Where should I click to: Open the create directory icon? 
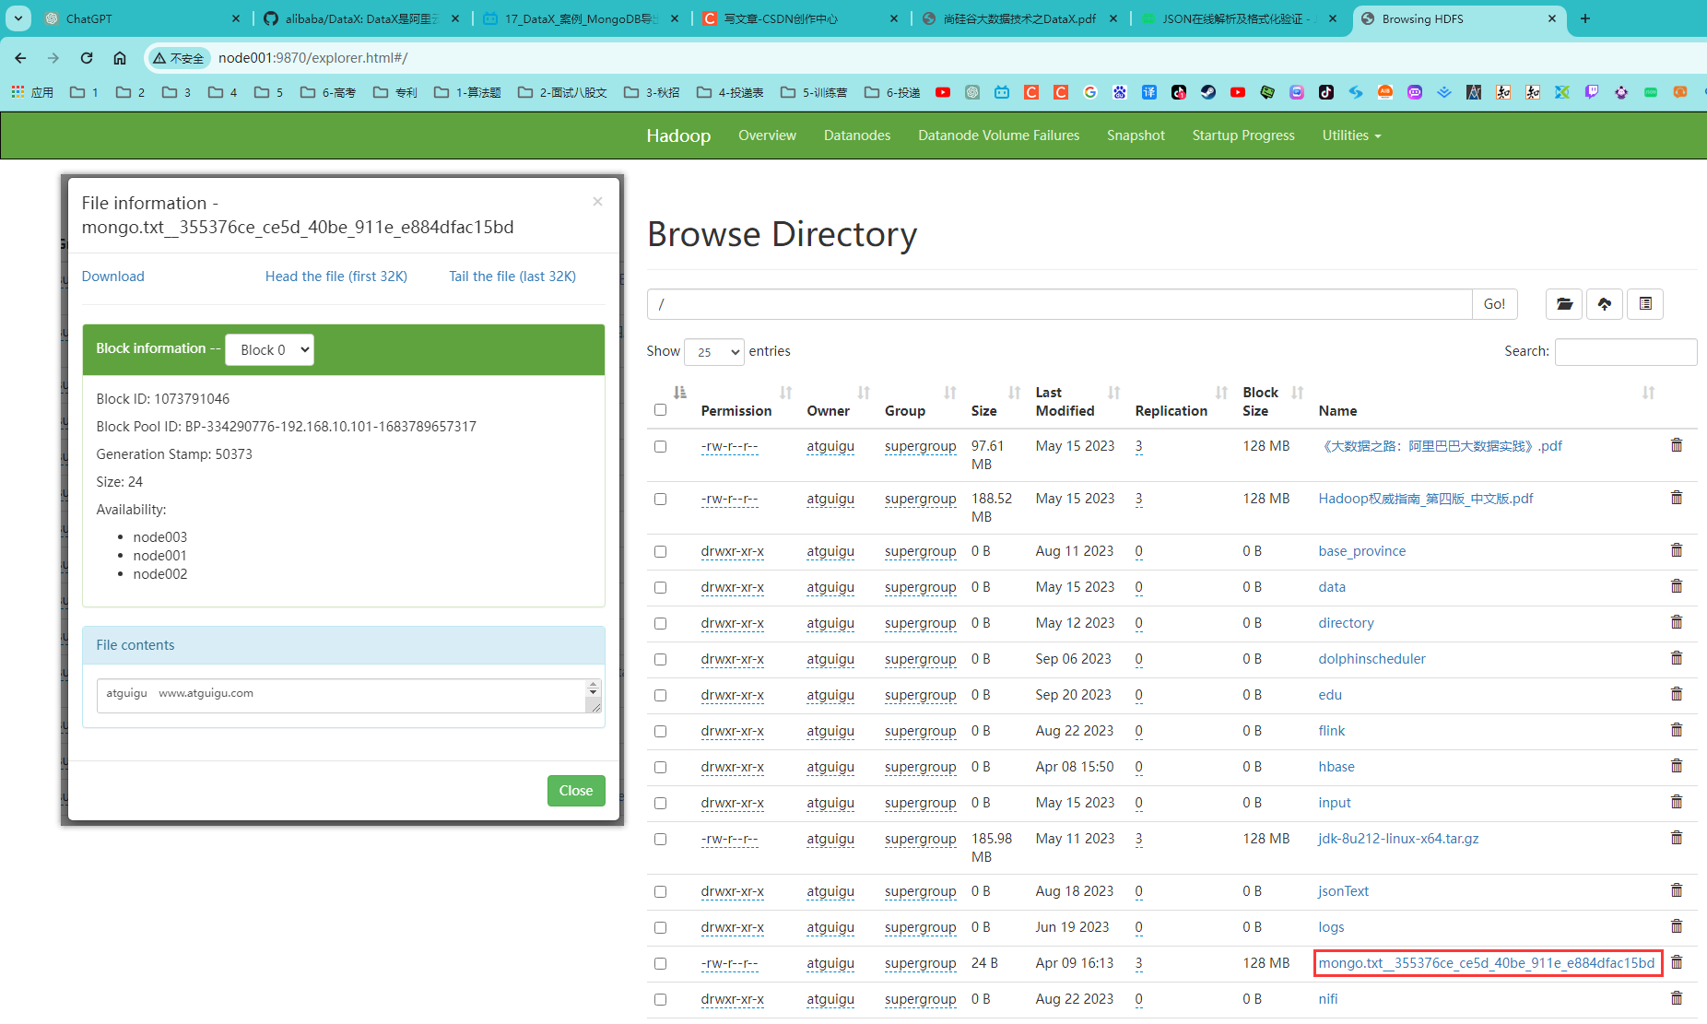(1564, 304)
